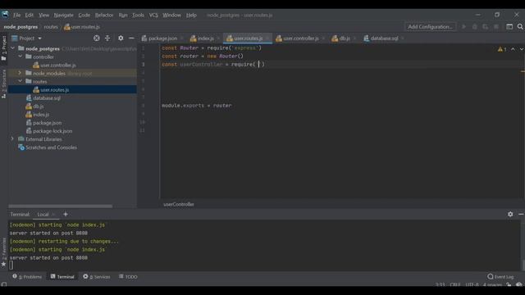Collapse the node_postgres root folder
This screenshot has width=525, height=295.
[x=13, y=48]
